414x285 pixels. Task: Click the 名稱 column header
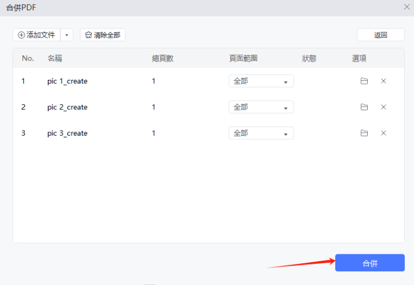(x=55, y=58)
